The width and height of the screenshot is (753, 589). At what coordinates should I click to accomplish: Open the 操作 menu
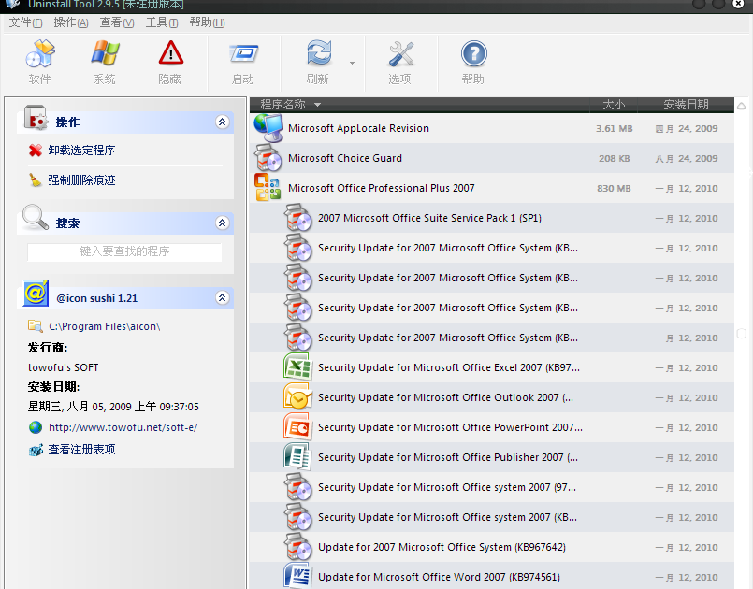[x=71, y=22]
